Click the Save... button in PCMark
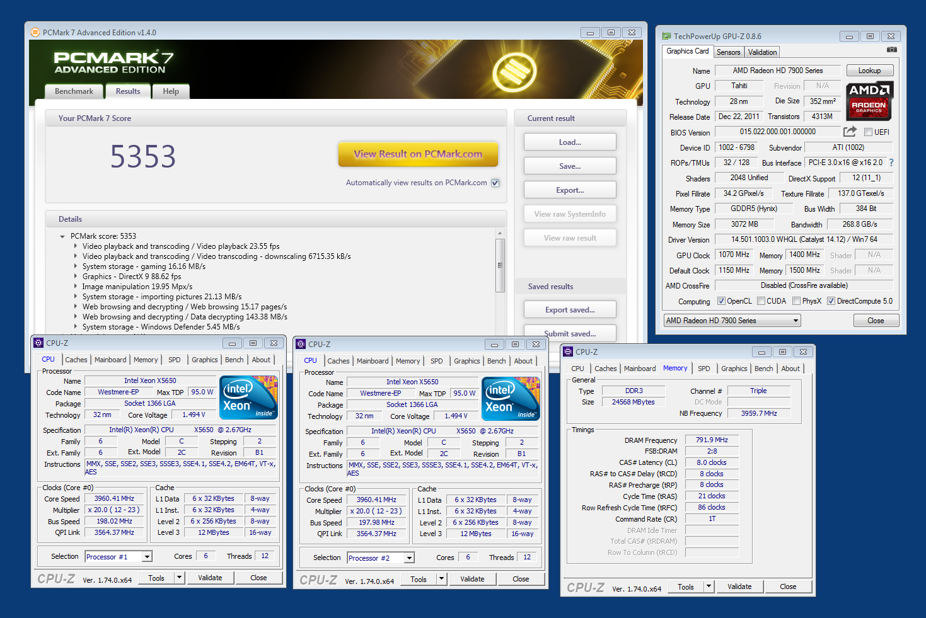Viewport: 926px width, 618px height. pyautogui.click(x=570, y=166)
